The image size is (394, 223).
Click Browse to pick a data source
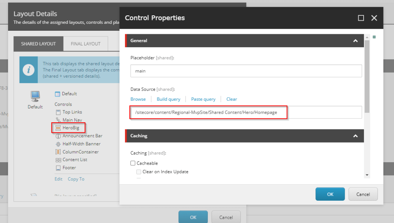[138, 99]
